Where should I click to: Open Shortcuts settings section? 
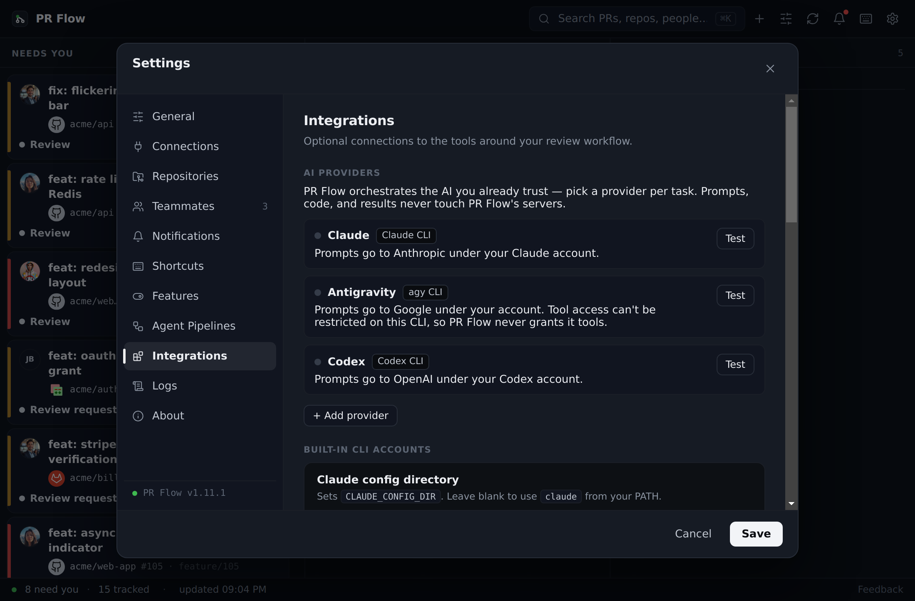(x=200, y=266)
